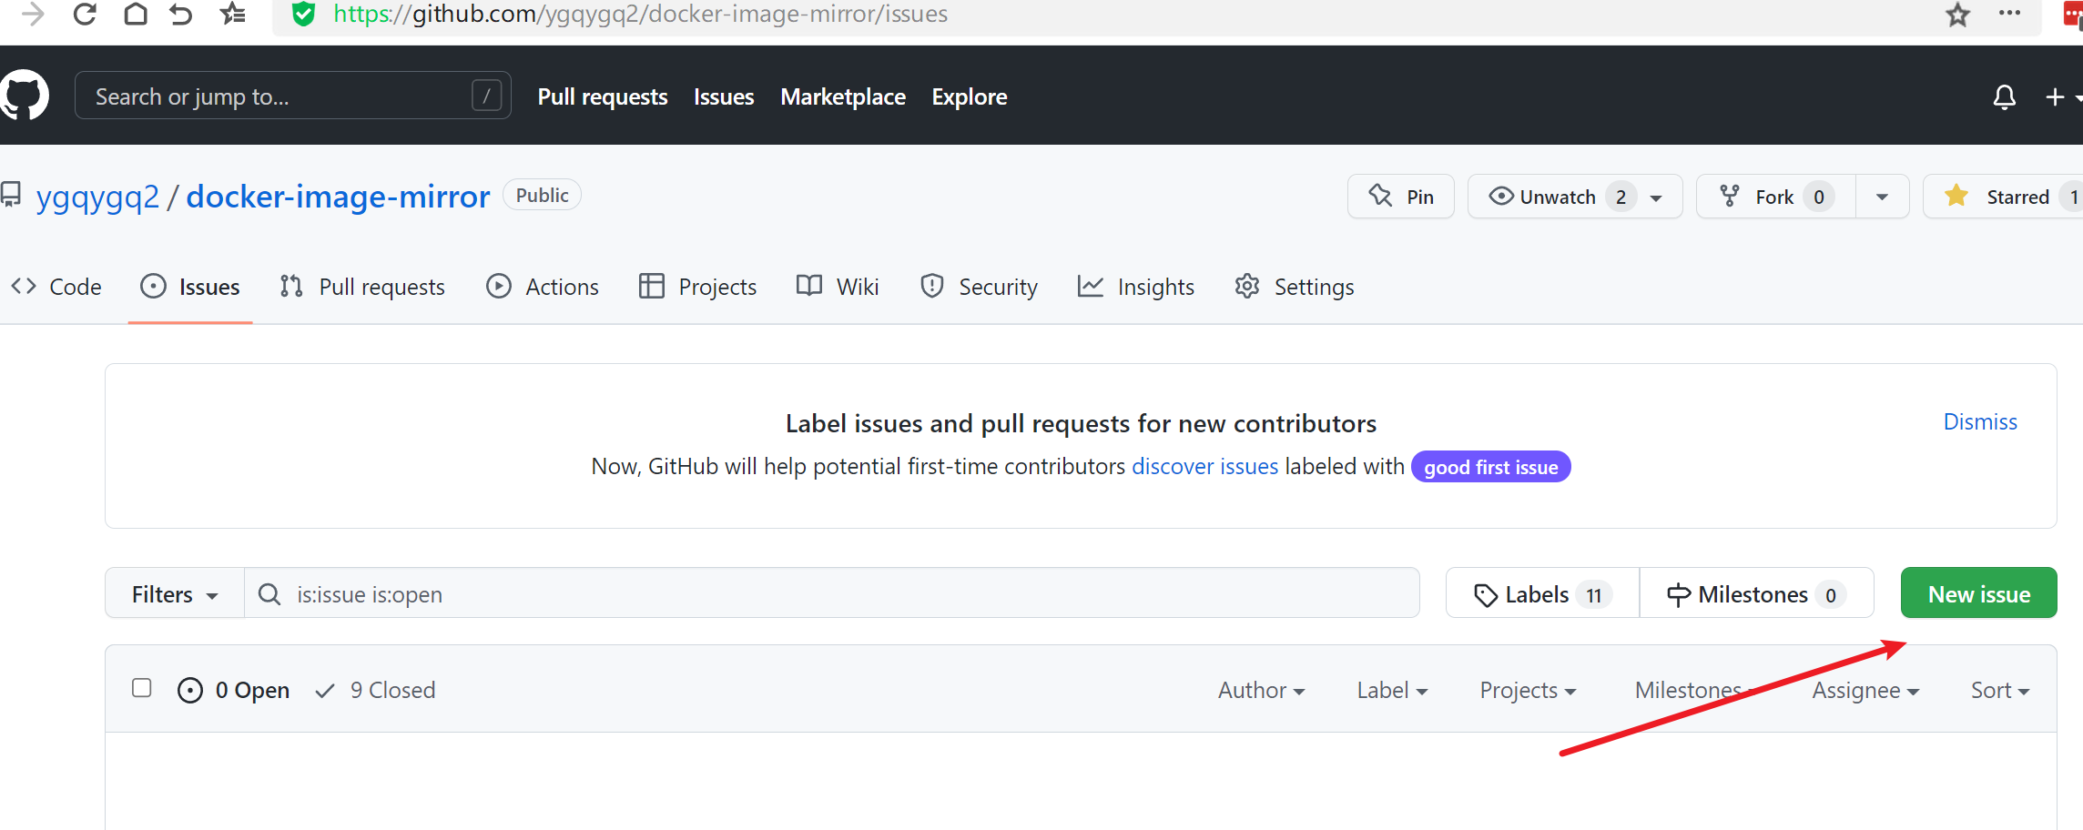Focus the Search or jump to field

pos(292,96)
